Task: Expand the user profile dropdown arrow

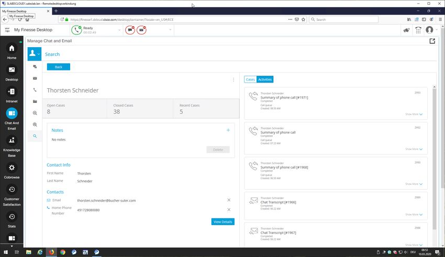Action: [437, 30]
